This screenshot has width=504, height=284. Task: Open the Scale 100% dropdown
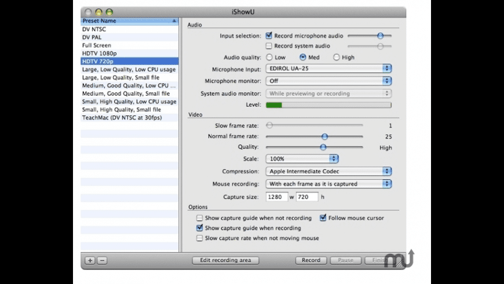pos(302,159)
